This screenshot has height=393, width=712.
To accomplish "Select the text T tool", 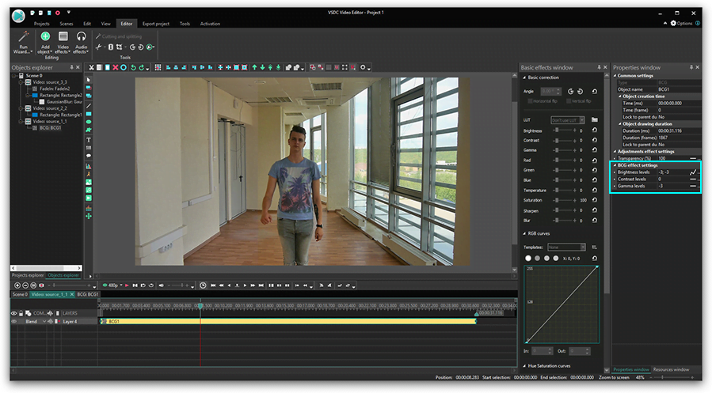I will pos(89,140).
